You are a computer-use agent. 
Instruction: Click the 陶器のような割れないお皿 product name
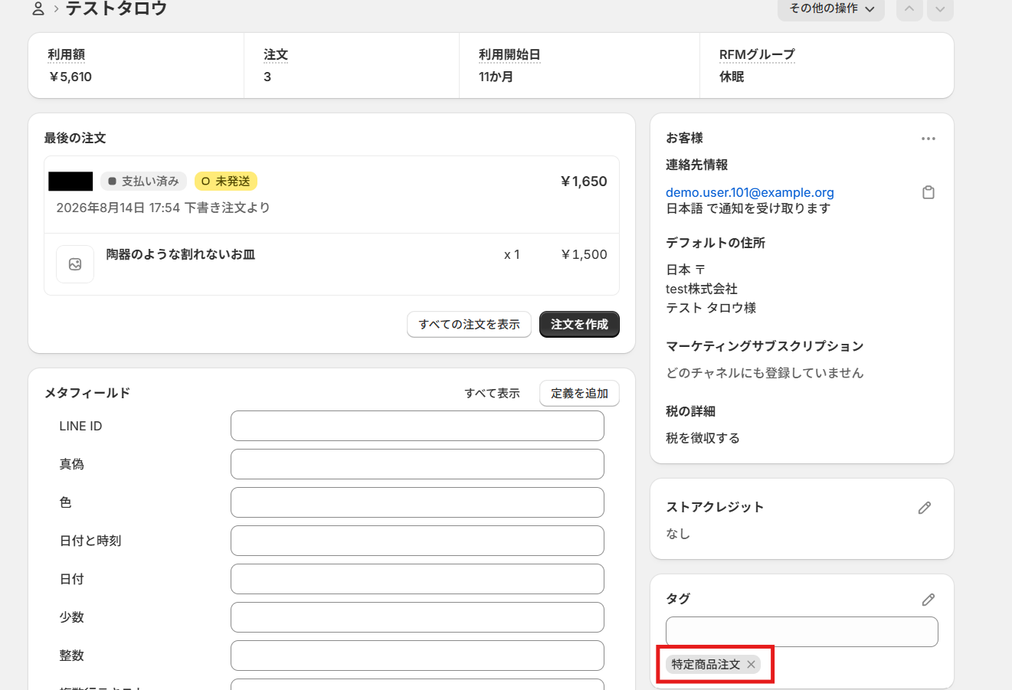pos(181,254)
